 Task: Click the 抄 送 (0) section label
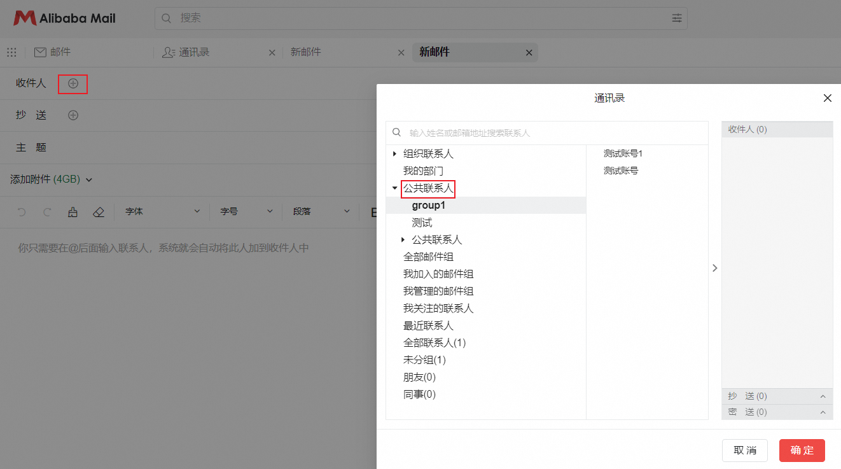tap(747, 396)
